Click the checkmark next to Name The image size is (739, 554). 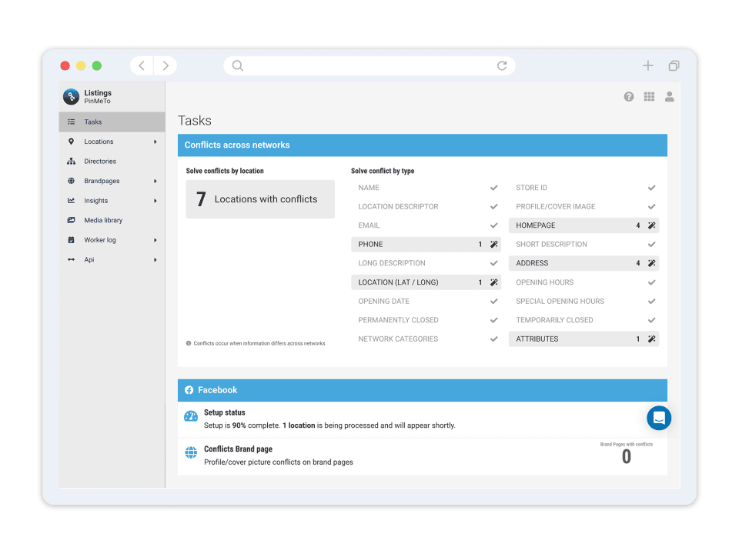[493, 188]
